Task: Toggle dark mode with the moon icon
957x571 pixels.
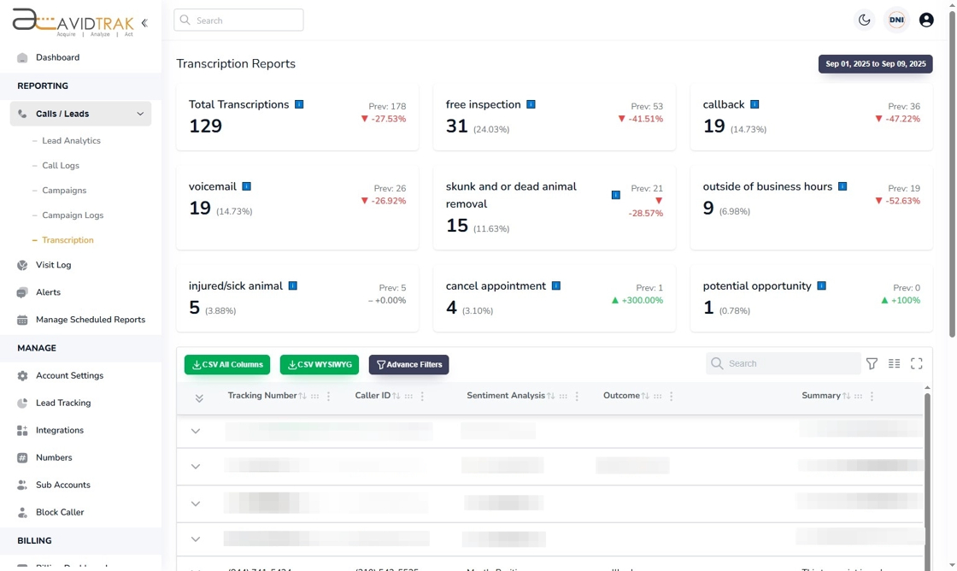Action: point(864,21)
